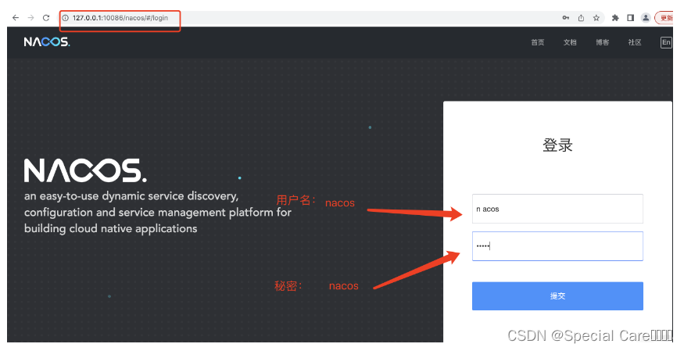Viewport: 684px width, 351px height.
Task: Go back with the browser back arrow
Action: tap(16, 18)
